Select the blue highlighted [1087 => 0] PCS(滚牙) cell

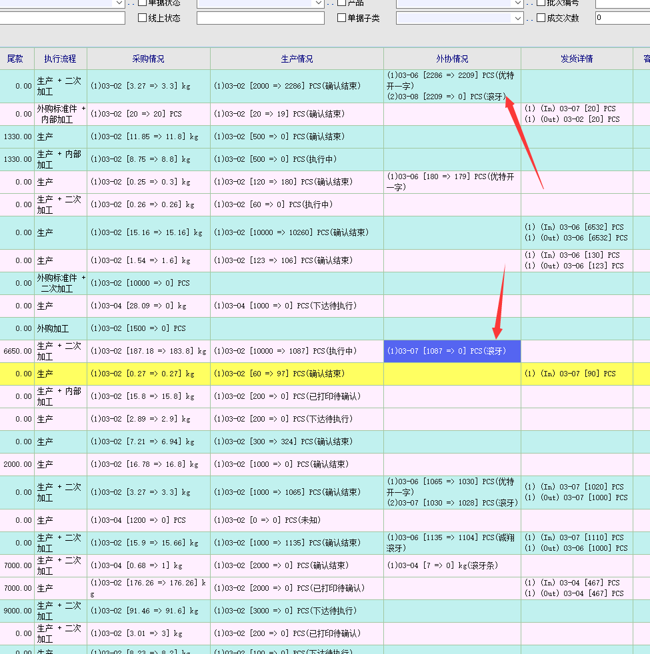coord(452,351)
